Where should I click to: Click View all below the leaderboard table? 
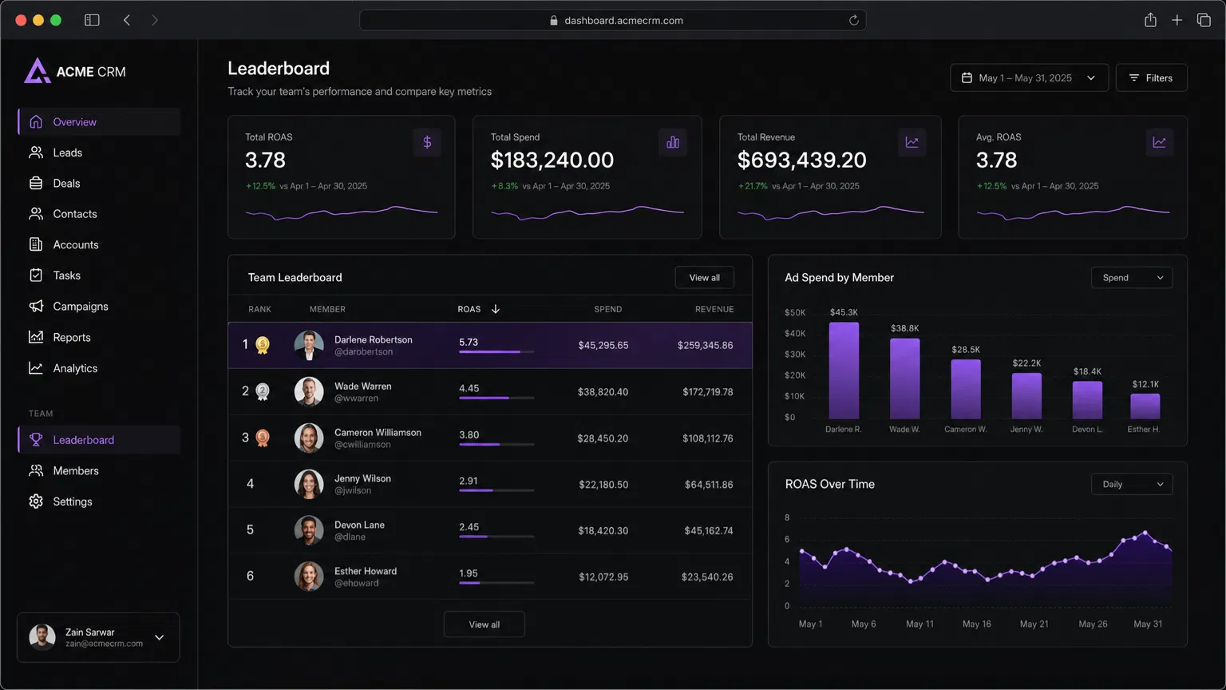(484, 624)
